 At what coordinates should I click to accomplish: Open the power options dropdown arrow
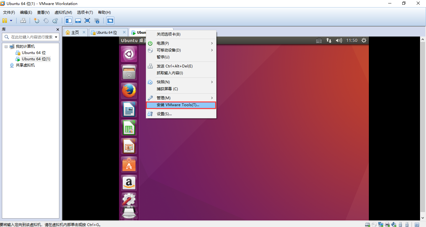click(11, 21)
